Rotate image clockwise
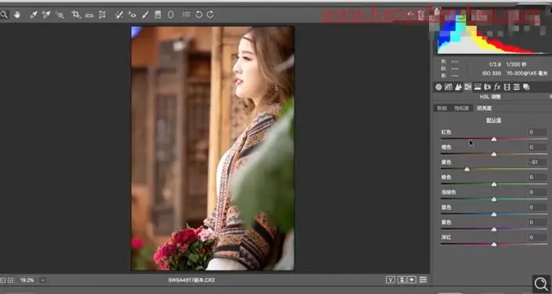The image size is (552, 294). coord(210,14)
